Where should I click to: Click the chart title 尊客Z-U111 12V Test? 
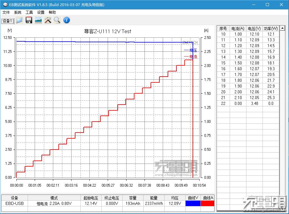(x=108, y=31)
